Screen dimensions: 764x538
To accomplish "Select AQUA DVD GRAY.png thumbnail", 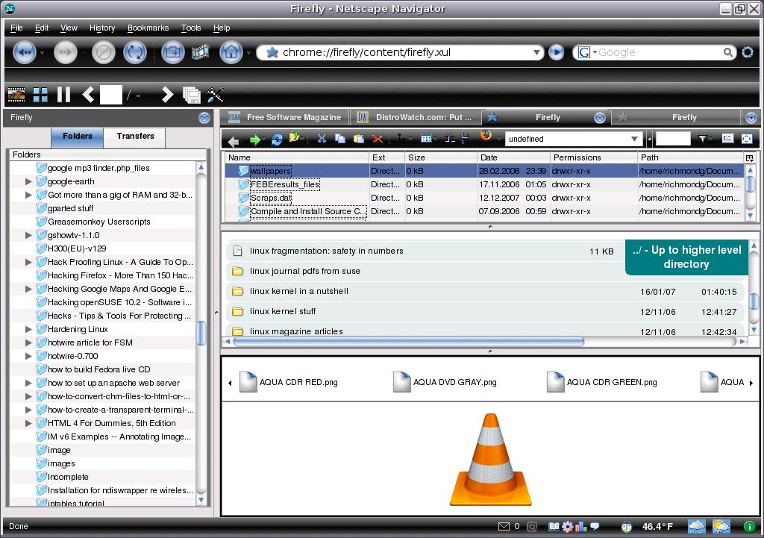I will click(x=445, y=382).
